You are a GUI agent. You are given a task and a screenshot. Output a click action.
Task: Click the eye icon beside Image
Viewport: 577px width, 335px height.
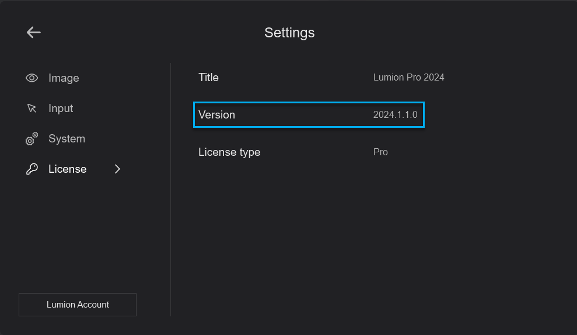(x=32, y=78)
